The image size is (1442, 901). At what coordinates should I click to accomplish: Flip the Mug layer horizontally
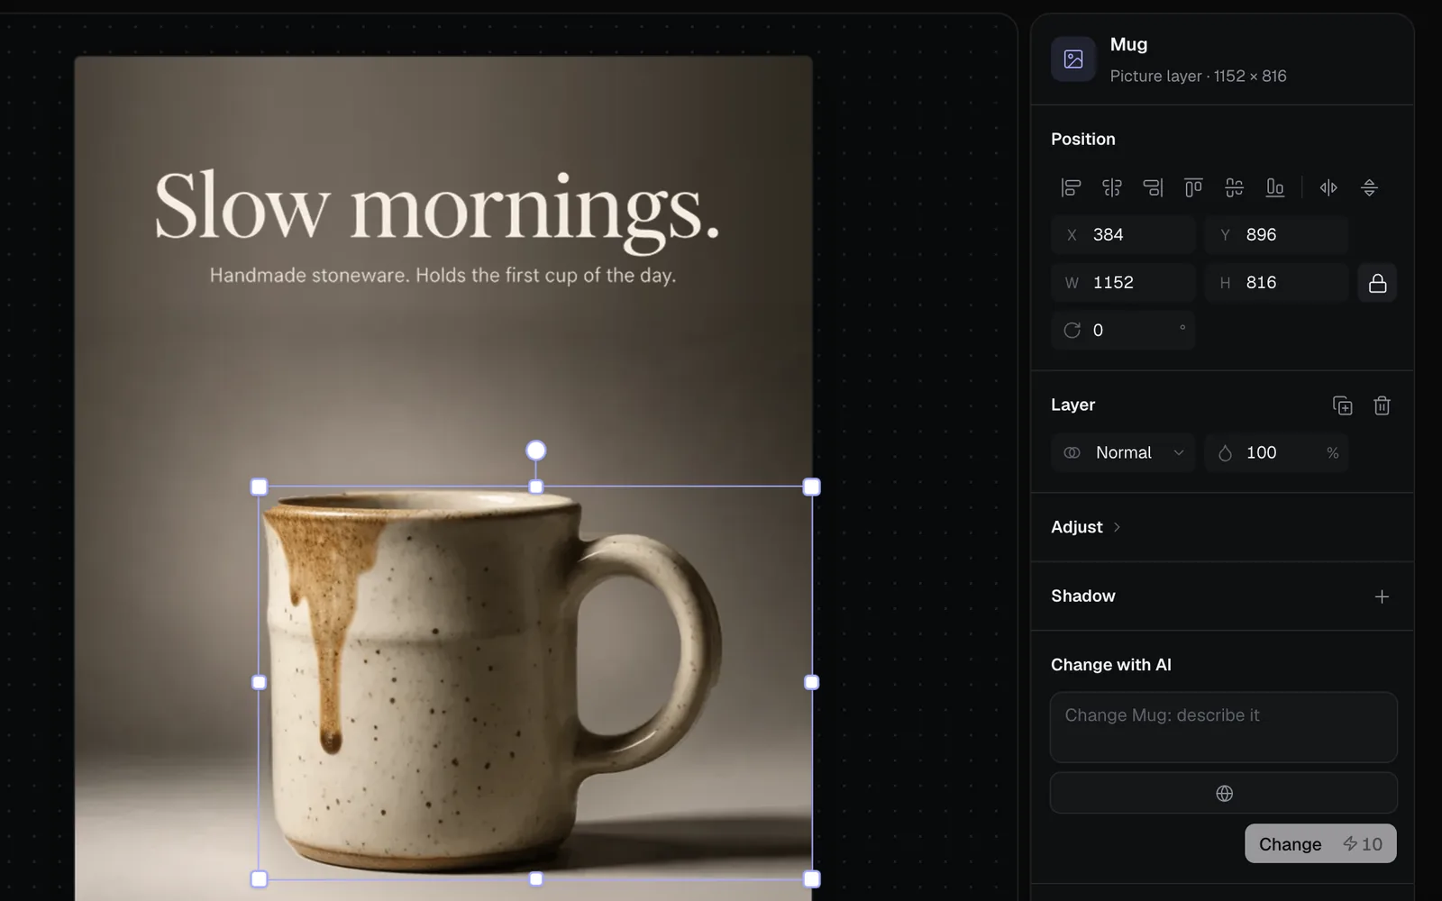point(1328,187)
